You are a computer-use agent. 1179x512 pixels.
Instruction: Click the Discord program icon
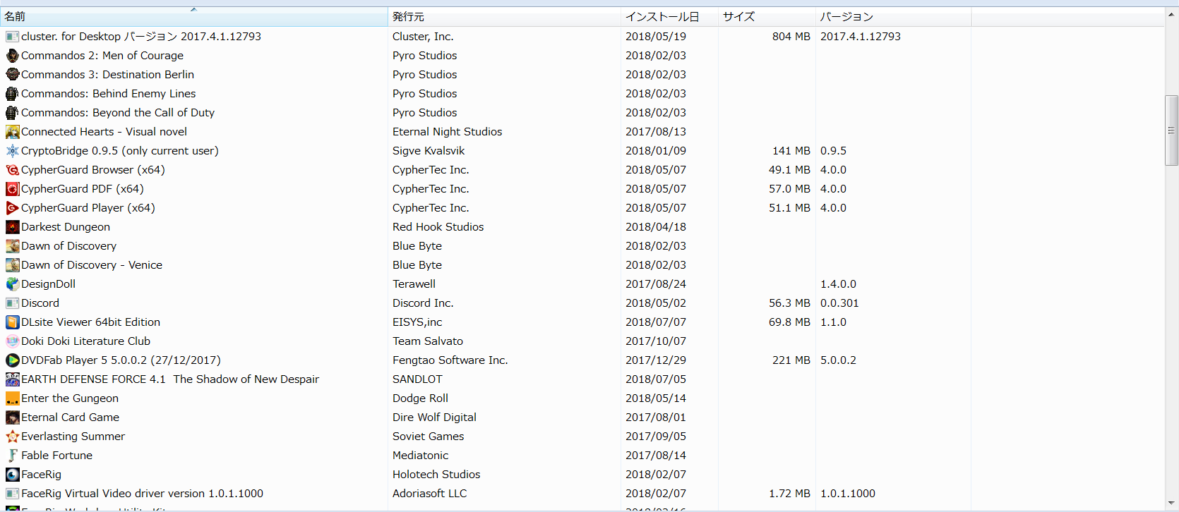tap(12, 303)
